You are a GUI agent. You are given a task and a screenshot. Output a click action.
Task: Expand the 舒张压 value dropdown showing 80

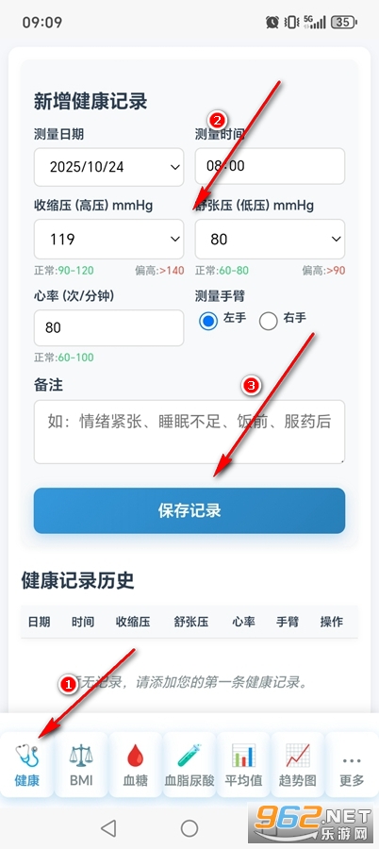pos(270,239)
